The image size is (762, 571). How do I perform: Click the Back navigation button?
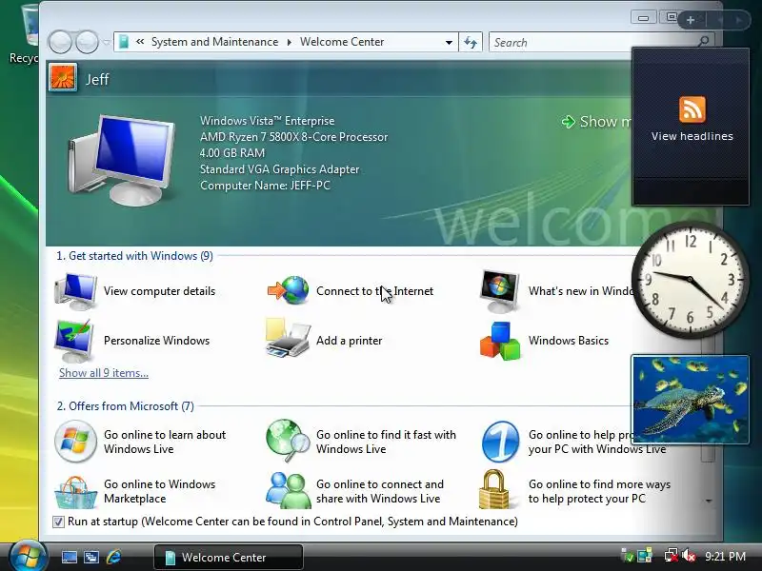60,42
